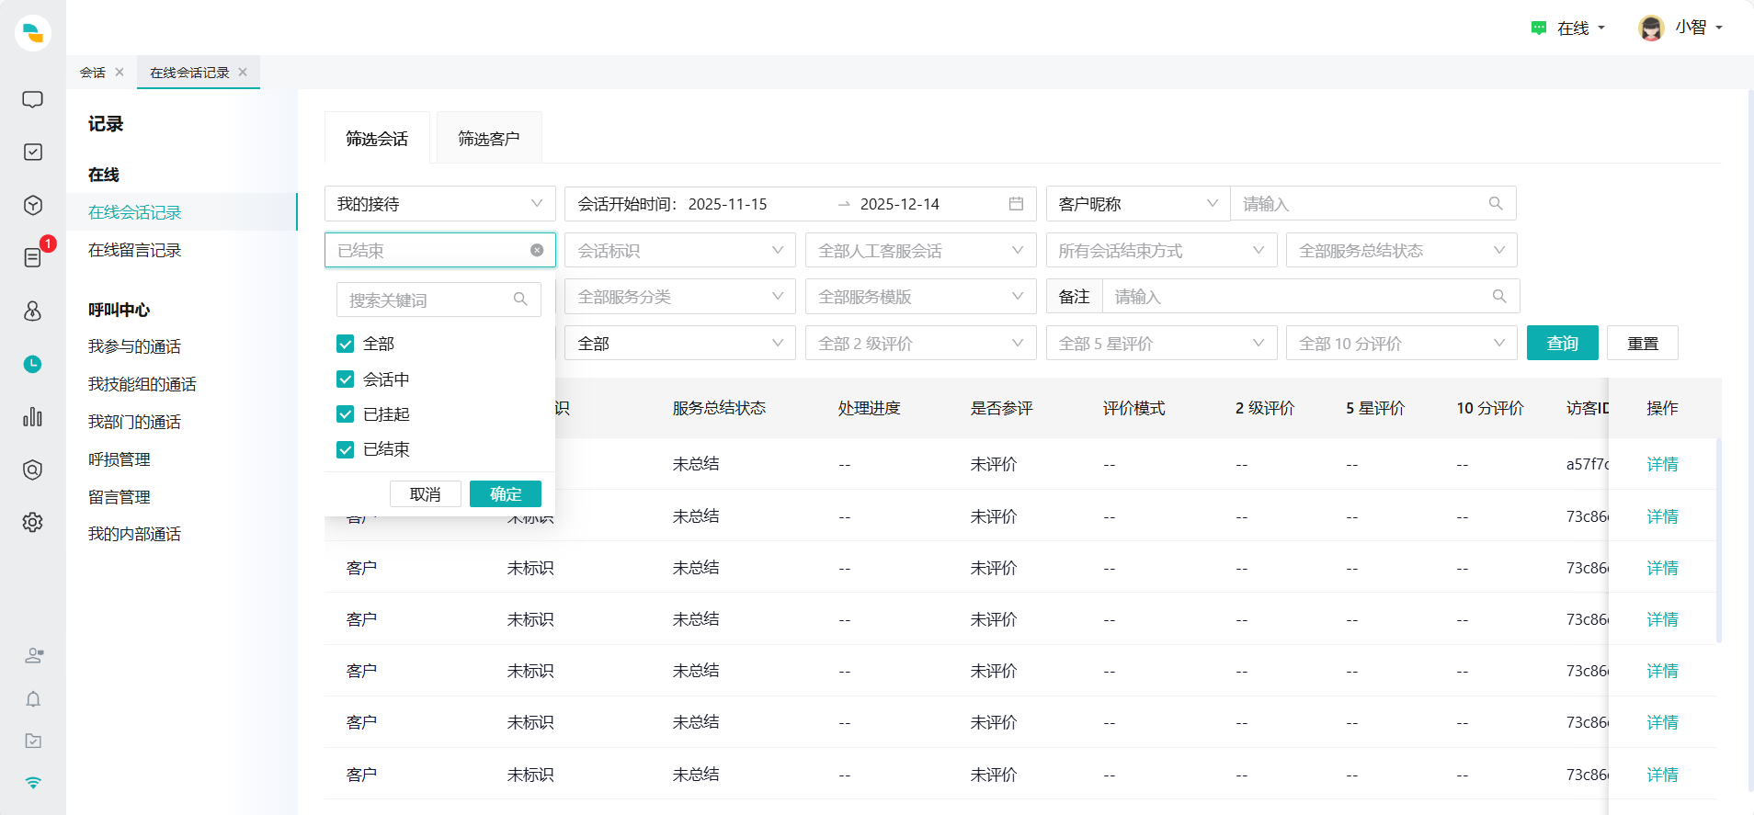This screenshot has height=815, width=1754.
Task: Confirm selection with 确定 button
Action: 505,494
